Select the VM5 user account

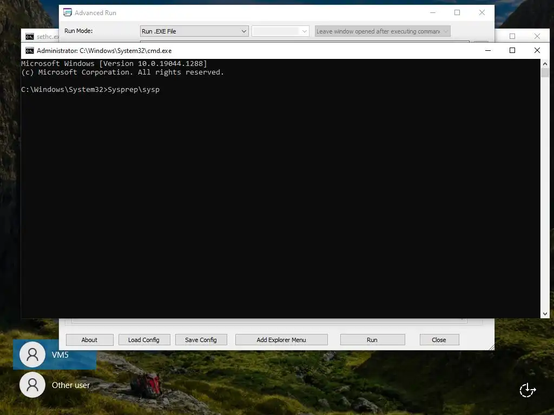(55, 354)
